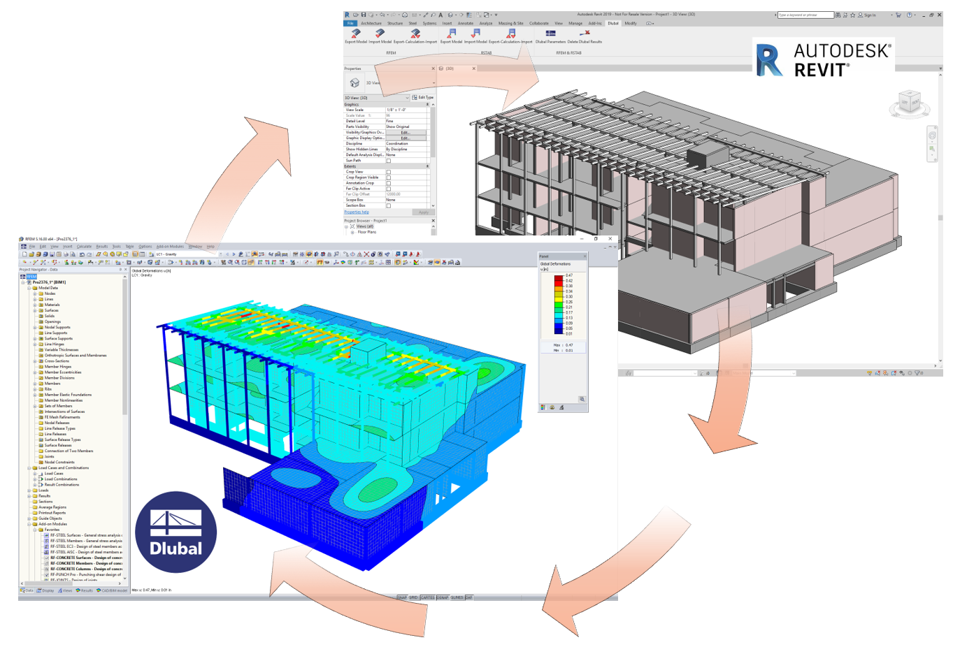This screenshot has width=953, height=647.
Task: Open the Properties help link
Action: pyautogui.click(x=357, y=212)
